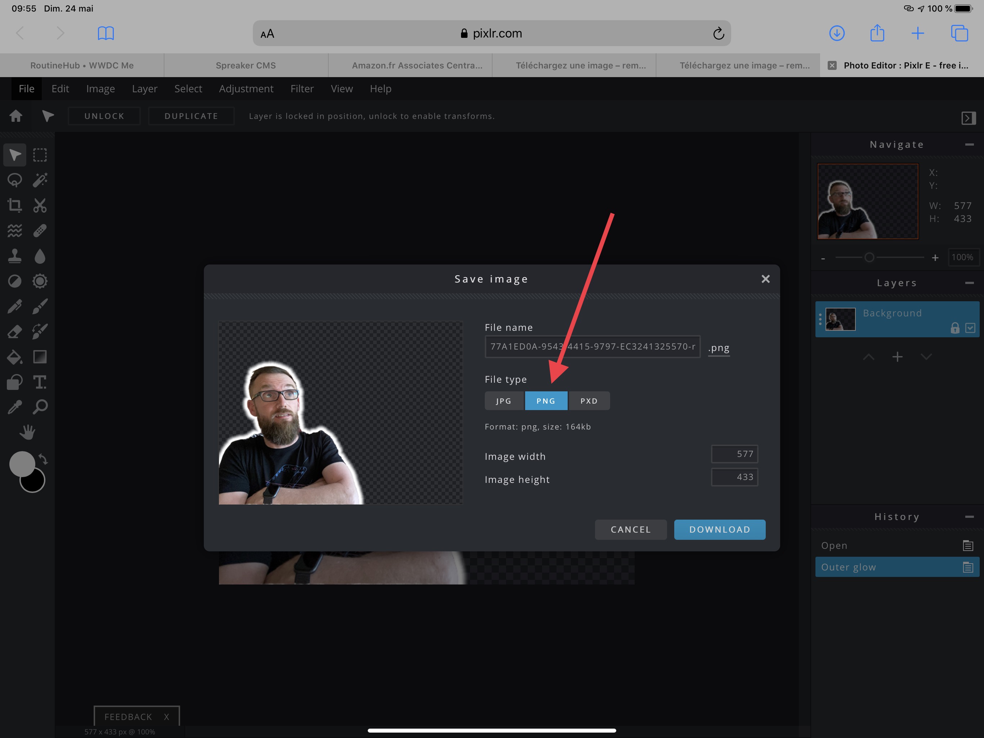
Task: Choose JPG file type
Action: tap(504, 401)
